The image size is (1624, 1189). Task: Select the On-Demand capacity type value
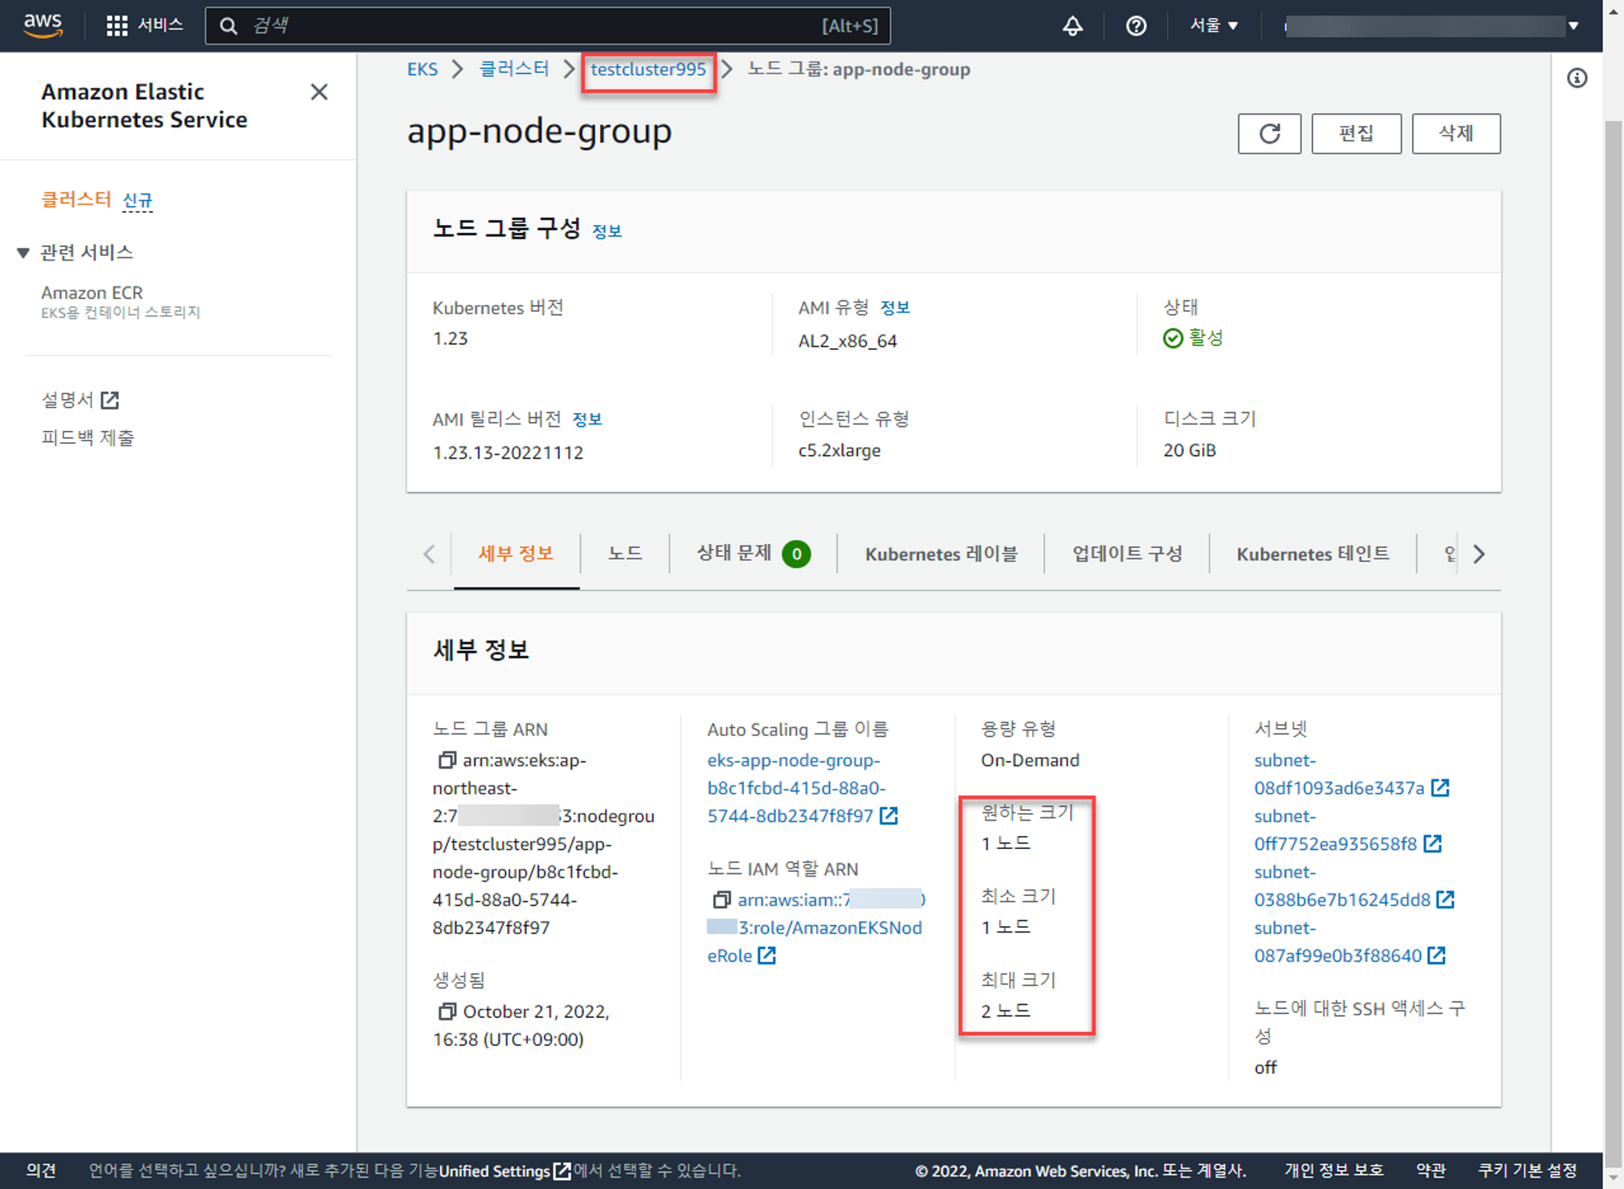pos(1030,760)
